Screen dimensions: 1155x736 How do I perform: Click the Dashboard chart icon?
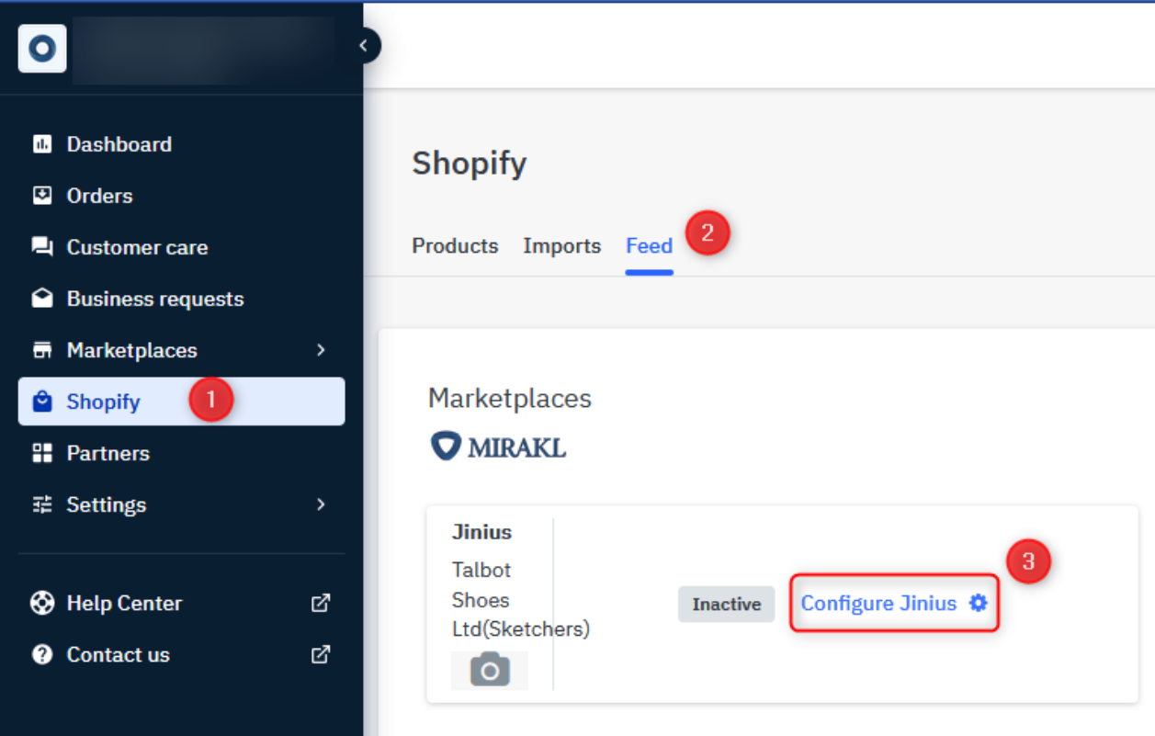[x=42, y=144]
